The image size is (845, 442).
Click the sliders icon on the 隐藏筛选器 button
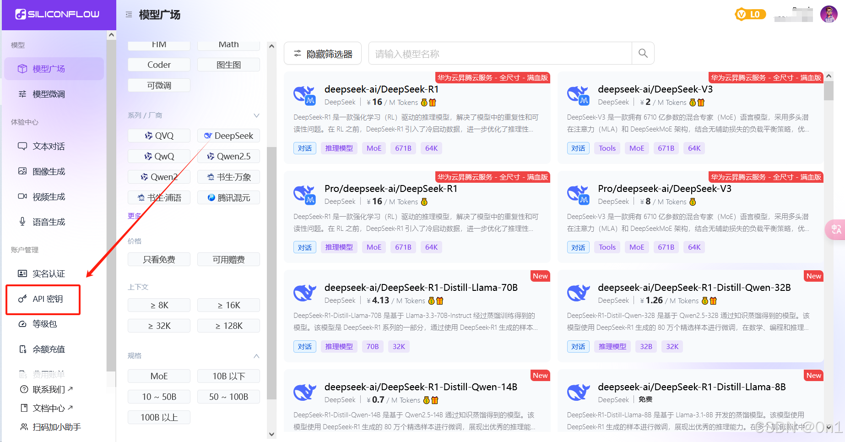[298, 54]
